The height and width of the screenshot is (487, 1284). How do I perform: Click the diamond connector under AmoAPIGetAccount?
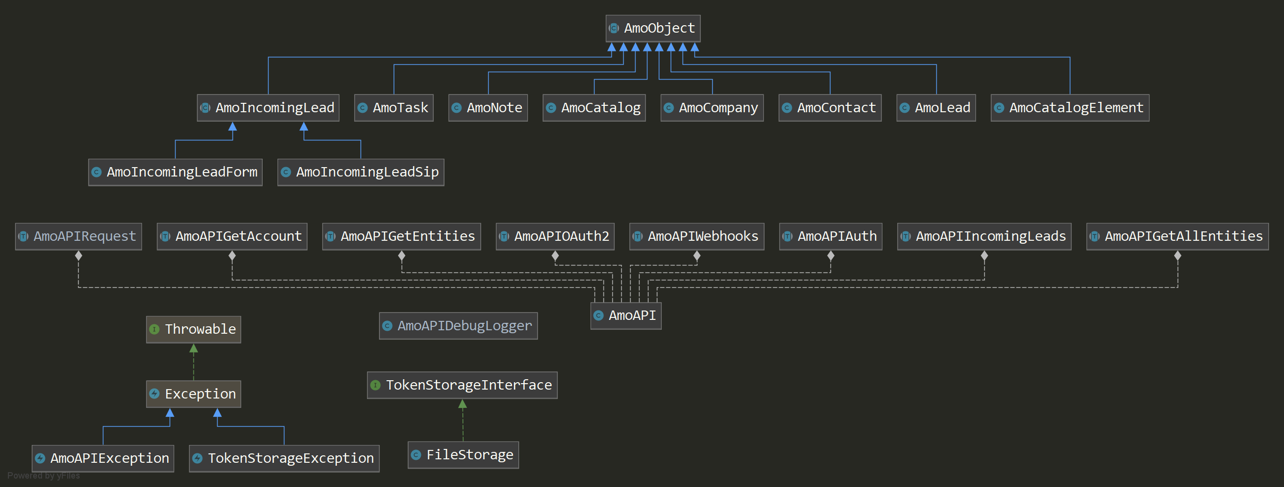point(232,256)
